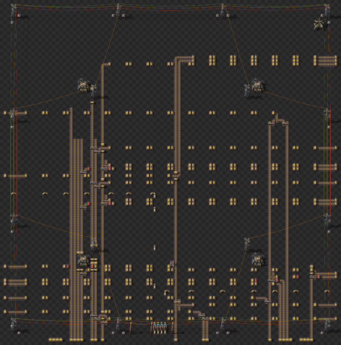Click the right-edge big pole at mid height
Screen dimensions: 341x345
pos(327,115)
